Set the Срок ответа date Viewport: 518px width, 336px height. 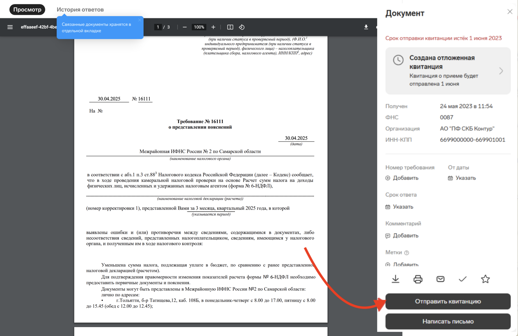[x=399, y=207]
